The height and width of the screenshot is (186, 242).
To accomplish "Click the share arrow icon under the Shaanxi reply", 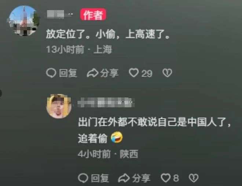I will click(x=124, y=178).
